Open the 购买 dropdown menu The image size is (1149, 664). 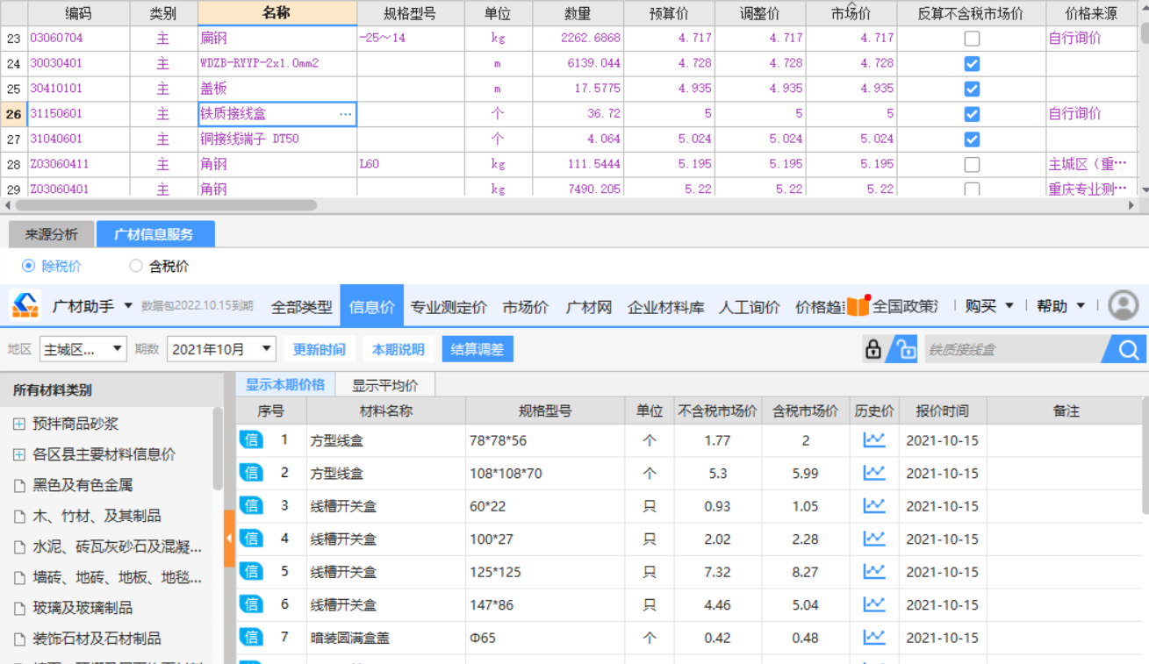[989, 306]
